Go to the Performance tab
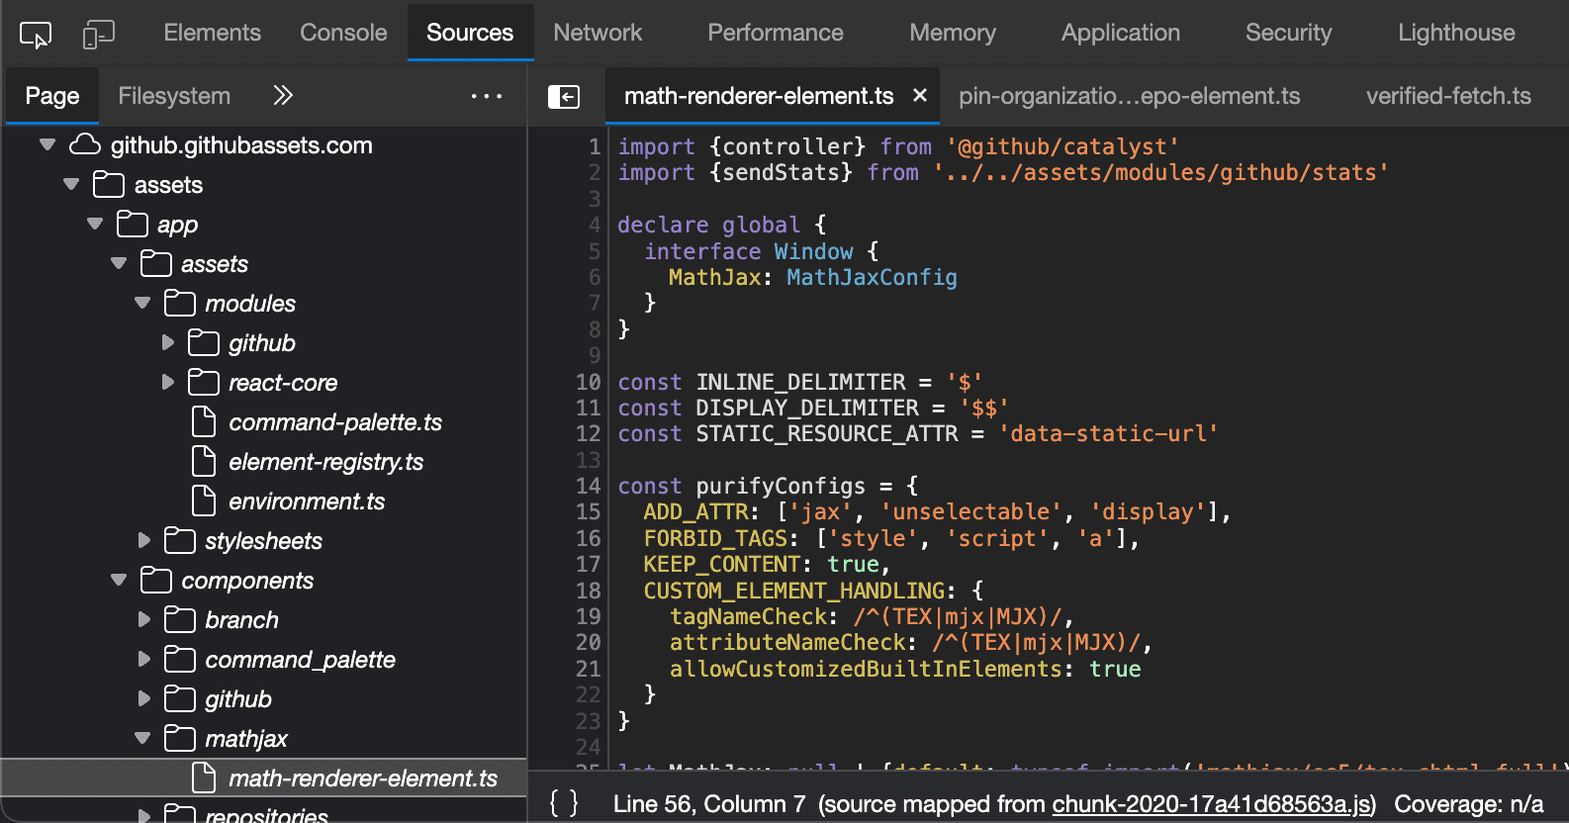The width and height of the screenshot is (1569, 823). [776, 33]
